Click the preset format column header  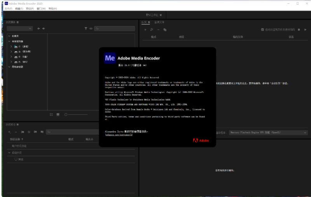(71, 139)
